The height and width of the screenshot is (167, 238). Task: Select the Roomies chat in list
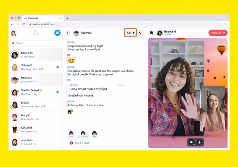click(36, 80)
